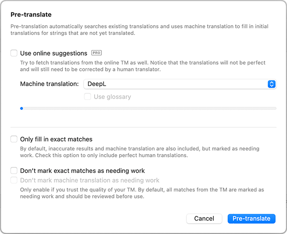Image resolution: width=287 pixels, height=234 pixels.
Task: Click the PRO badge beside online suggestions
Action: (x=97, y=53)
